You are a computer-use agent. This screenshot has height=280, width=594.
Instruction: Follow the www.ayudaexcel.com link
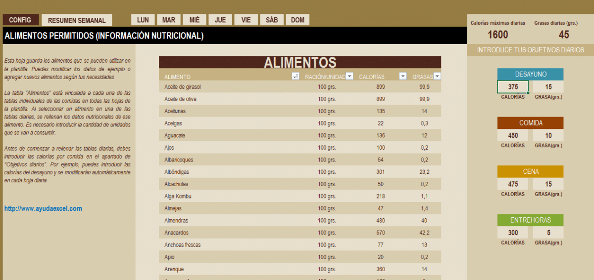43,208
